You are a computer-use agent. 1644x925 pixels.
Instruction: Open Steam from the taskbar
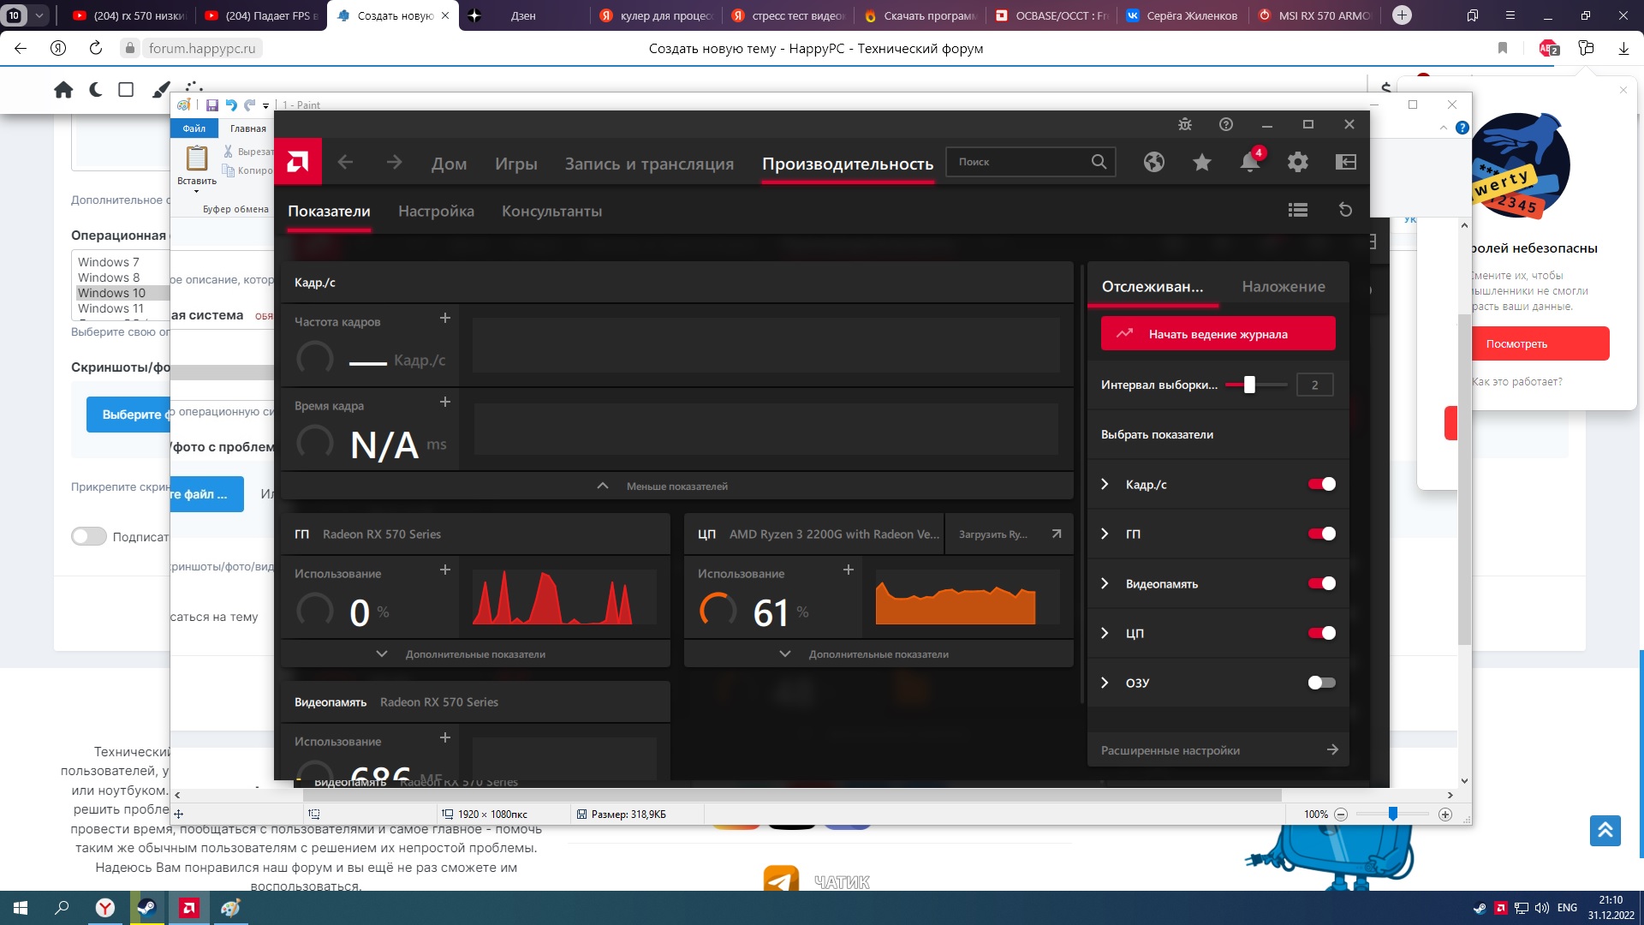tap(147, 908)
